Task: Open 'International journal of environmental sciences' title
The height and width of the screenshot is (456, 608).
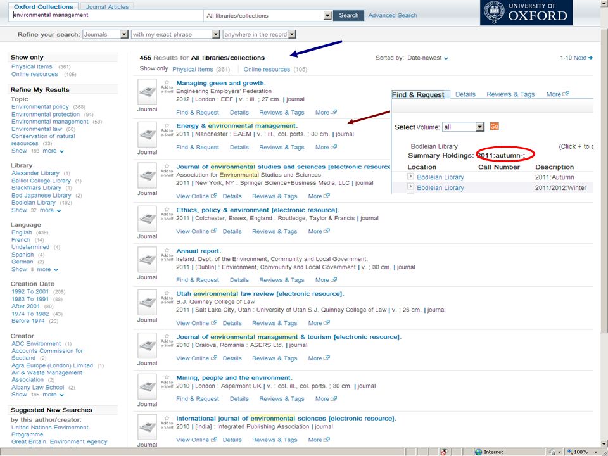Action: 286,419
